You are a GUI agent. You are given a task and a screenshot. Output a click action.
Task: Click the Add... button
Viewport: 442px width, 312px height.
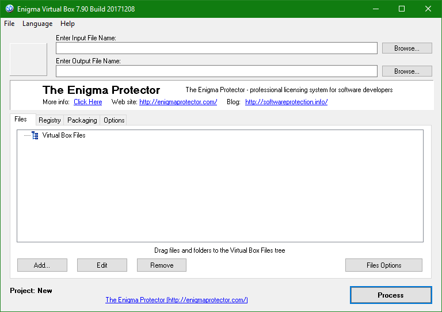pos(42,265)
